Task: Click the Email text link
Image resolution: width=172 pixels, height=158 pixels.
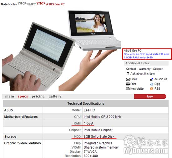Action: click(134, 79)
